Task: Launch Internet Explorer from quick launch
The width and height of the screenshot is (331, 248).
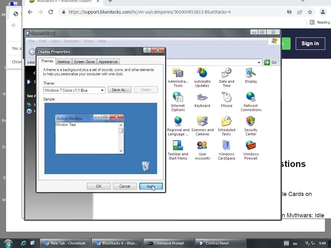Action: pyautogui.click(x=24, y=243)
